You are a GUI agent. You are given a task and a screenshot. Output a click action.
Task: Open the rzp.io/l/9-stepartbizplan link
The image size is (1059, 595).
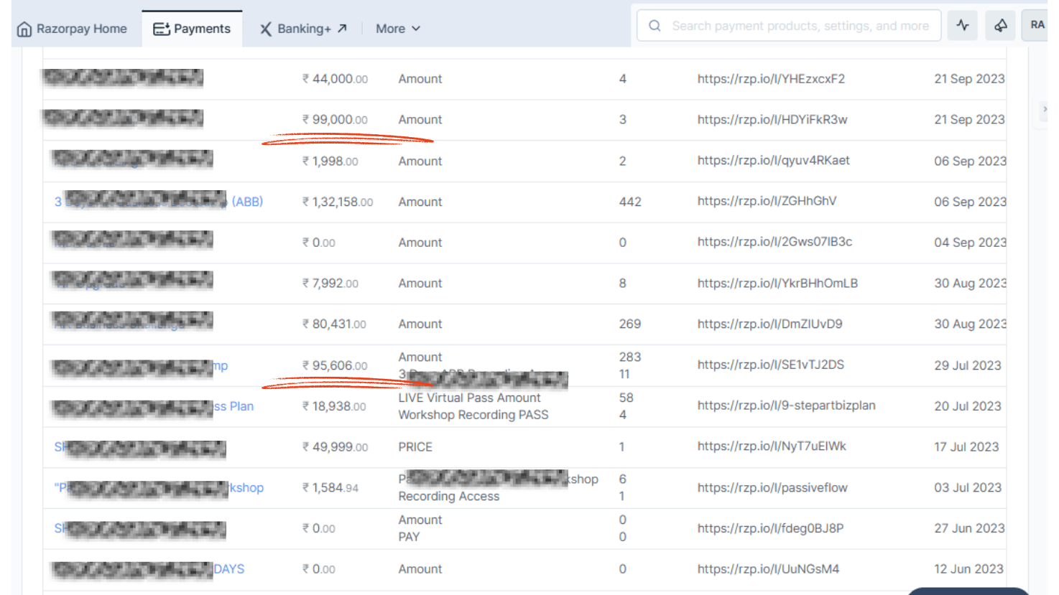[786, 406]
